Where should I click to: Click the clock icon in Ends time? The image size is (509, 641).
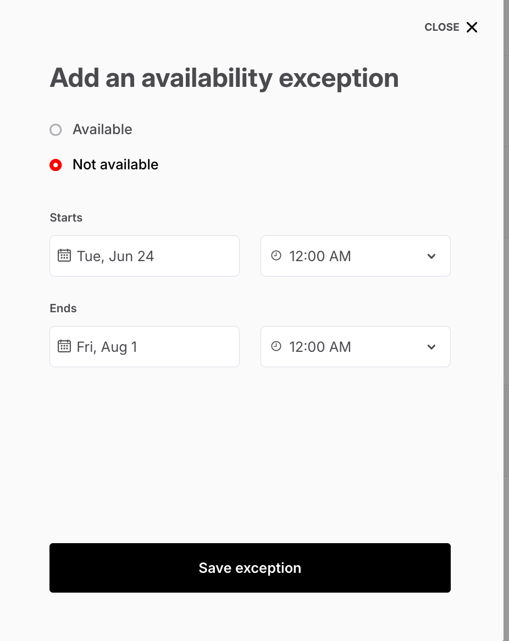[276, 346]
